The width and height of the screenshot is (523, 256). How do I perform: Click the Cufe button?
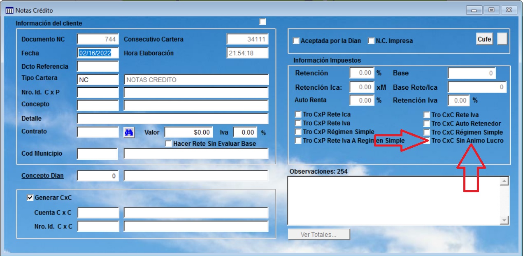coord(484,39)
